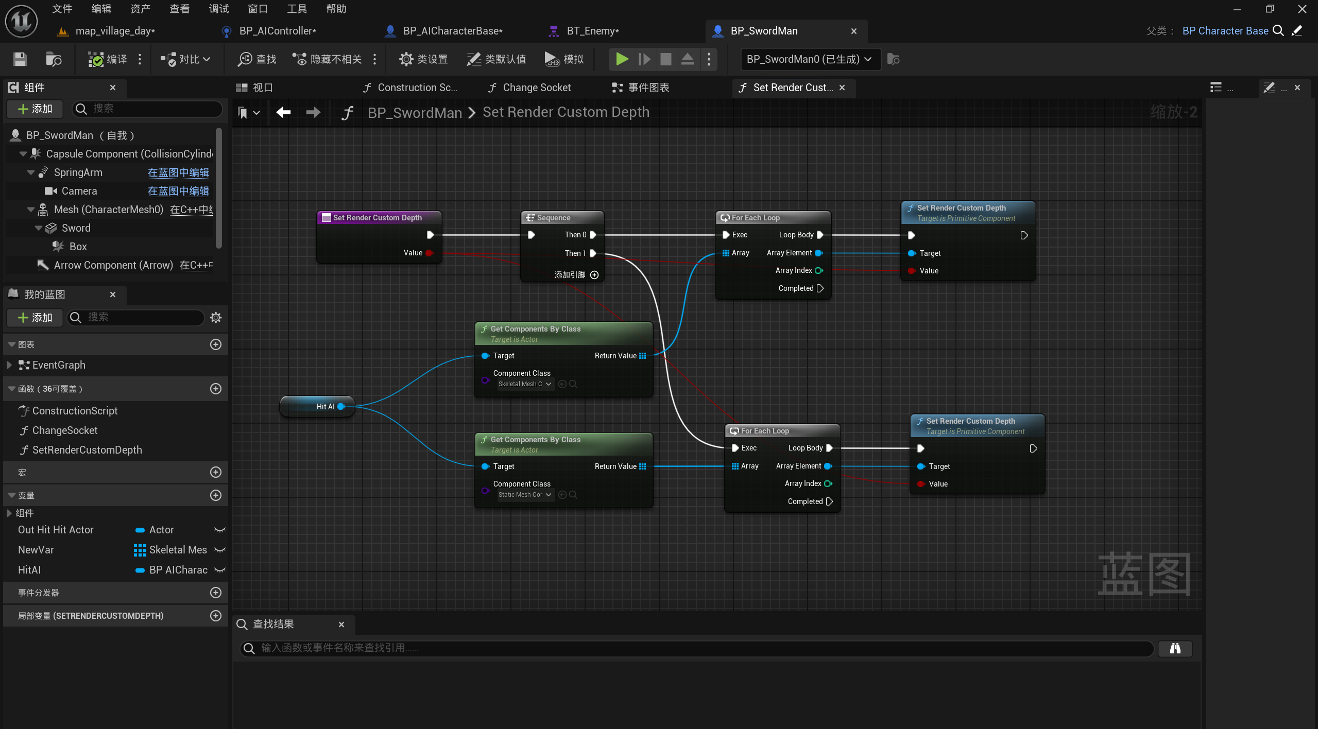
Task: Toggle eye for Out Hit Hit Actor
Action: click(x=220, y=530)
